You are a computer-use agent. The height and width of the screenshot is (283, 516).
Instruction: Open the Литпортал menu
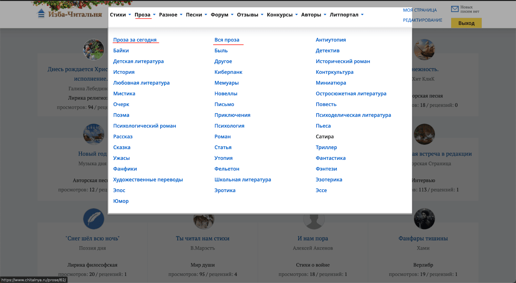pos(344,15)
